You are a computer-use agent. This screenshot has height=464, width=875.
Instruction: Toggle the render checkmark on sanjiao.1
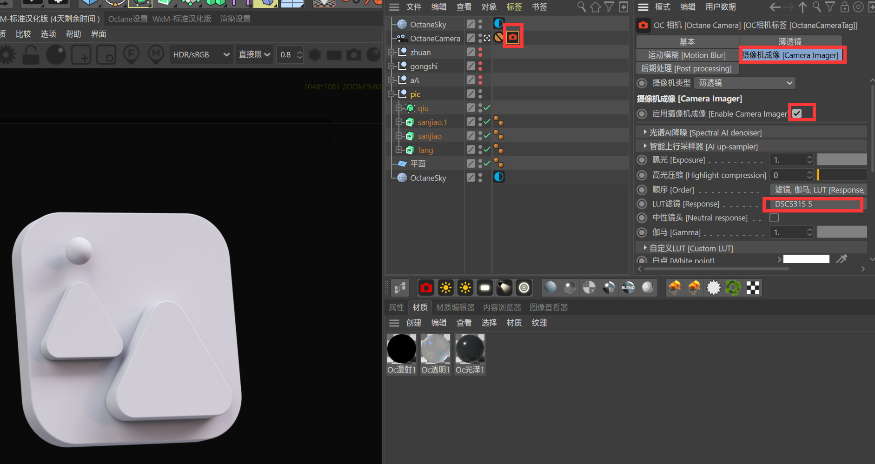click(x=487, y=122)
